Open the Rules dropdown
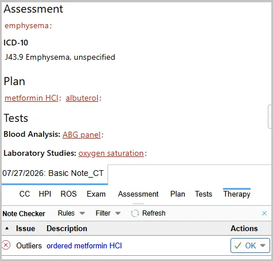 (71, 213)
